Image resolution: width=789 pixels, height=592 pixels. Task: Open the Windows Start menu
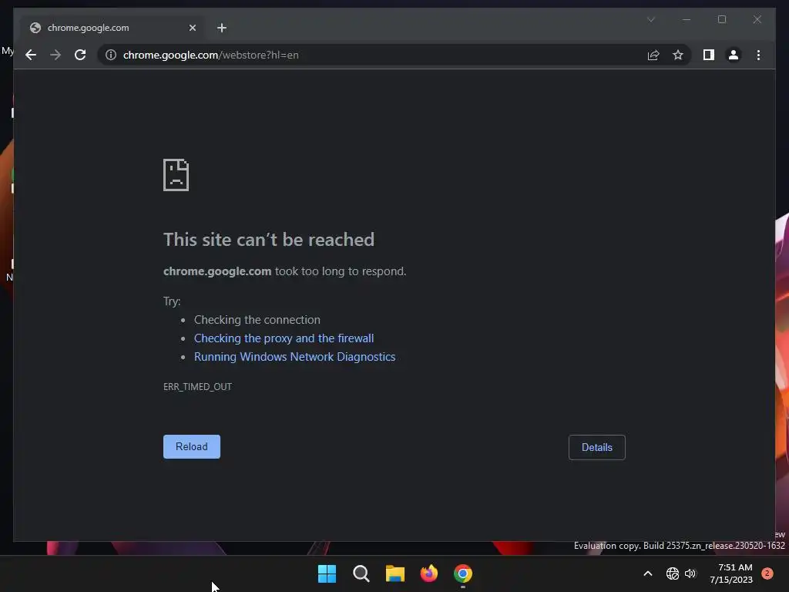327,573
